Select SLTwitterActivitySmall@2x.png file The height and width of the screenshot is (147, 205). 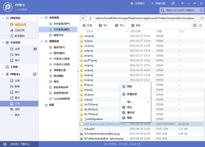click(x=102, y=134)
